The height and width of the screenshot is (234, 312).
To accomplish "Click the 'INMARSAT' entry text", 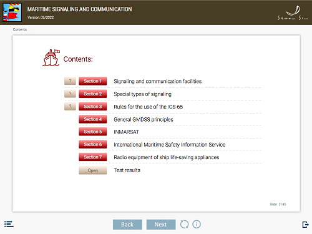I will point(126,132).
